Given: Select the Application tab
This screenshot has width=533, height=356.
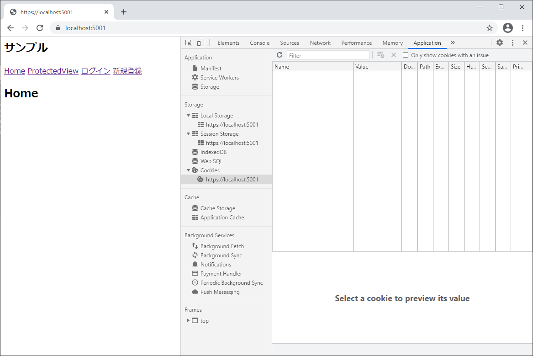Looking at the screenshot, I should pos(427,43).
